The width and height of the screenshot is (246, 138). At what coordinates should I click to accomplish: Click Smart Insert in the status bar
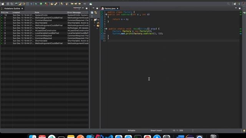coord(156,130)
